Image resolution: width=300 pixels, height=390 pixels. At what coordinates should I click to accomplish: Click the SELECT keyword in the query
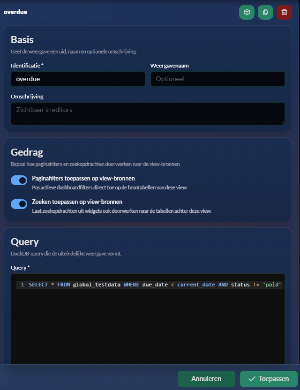tap(38, 285)
